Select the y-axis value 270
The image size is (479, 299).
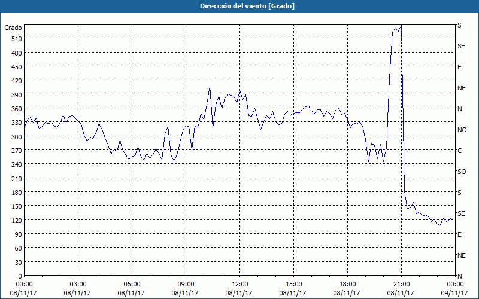pos(17,151)
